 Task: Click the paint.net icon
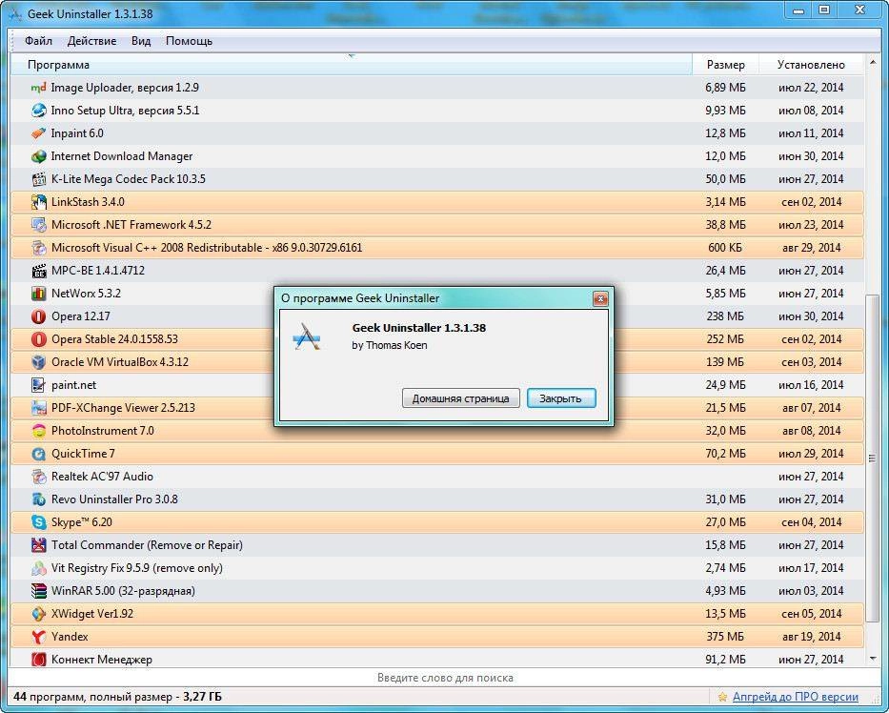pos(38,385)
